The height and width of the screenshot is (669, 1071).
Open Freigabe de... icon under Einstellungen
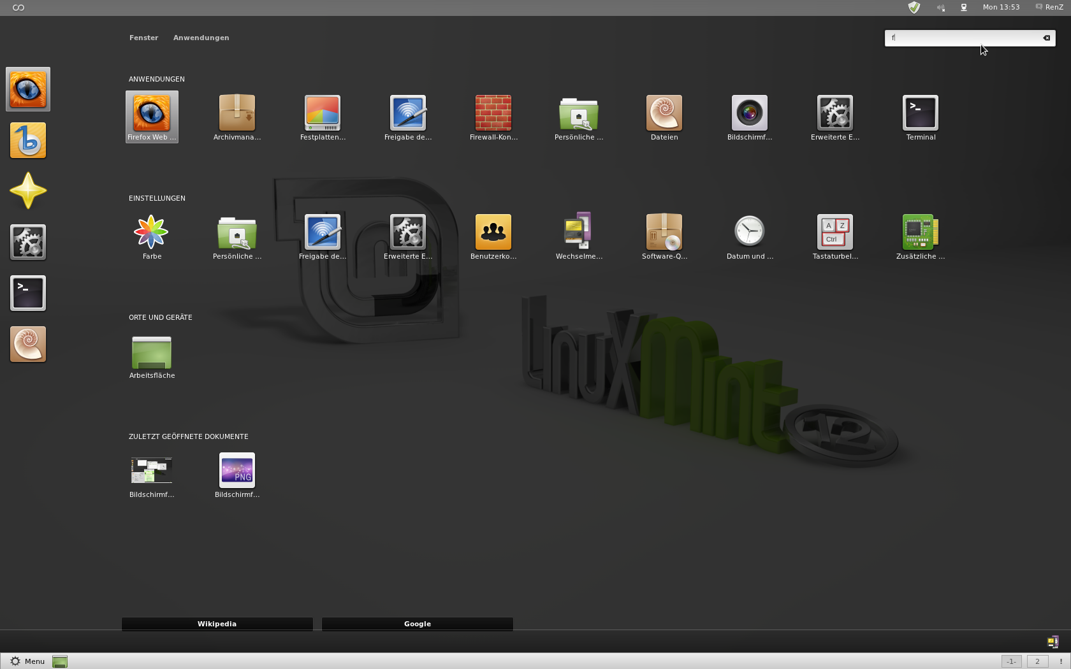(323, 236)
